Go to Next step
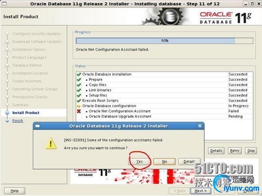This screenshot has height=196, width=262. point(201,191)
